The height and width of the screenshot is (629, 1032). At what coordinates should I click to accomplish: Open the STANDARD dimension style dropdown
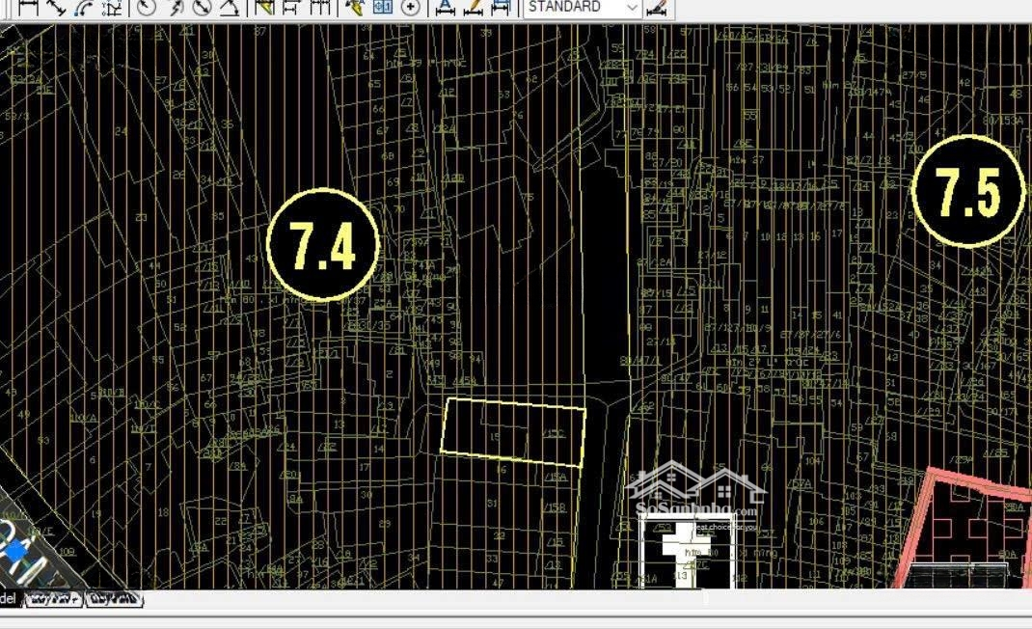[583, 7]
